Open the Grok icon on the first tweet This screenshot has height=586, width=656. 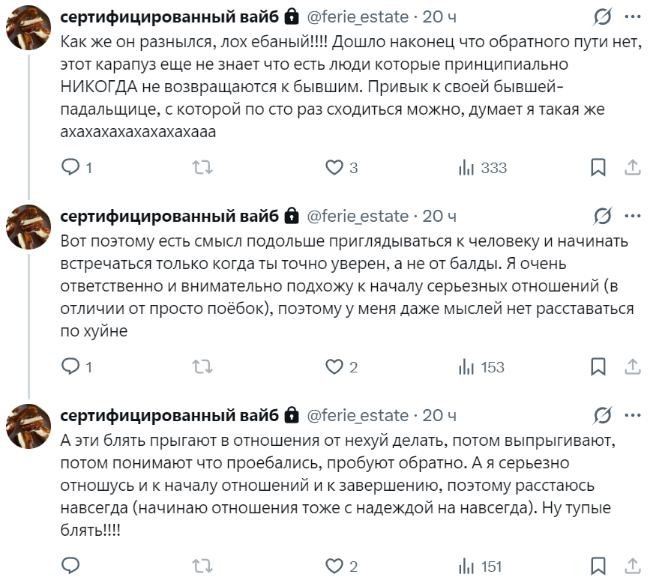[x=601, y=17]
